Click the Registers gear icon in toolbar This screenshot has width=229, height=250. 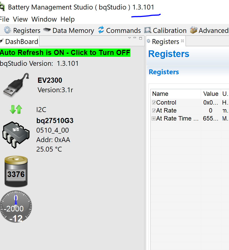tap(7, 30)
